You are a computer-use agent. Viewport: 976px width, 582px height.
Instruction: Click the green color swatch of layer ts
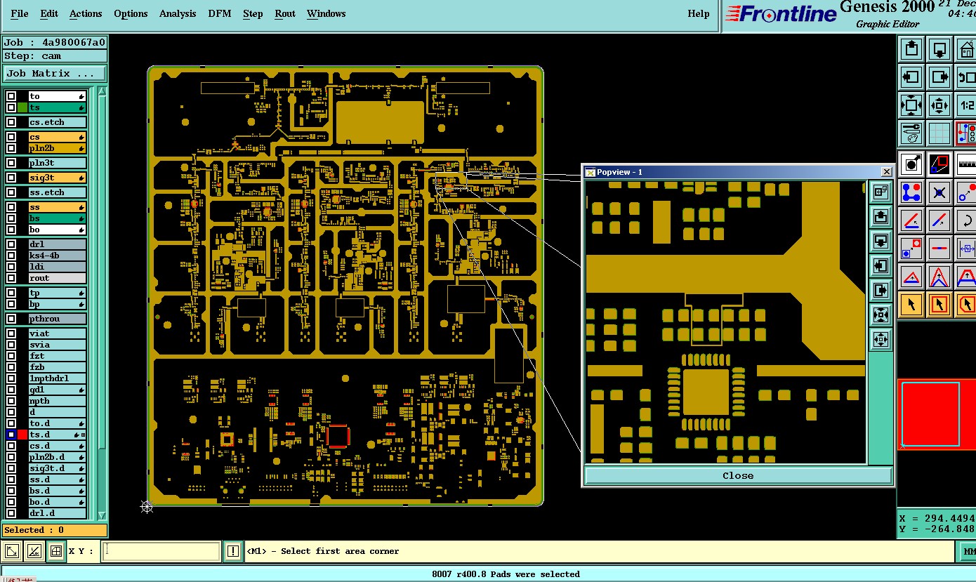click(x=22, y=107)
